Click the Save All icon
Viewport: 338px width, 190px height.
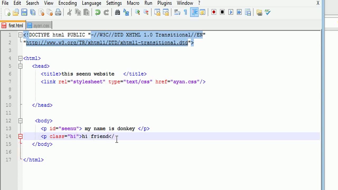click(33, 12)
